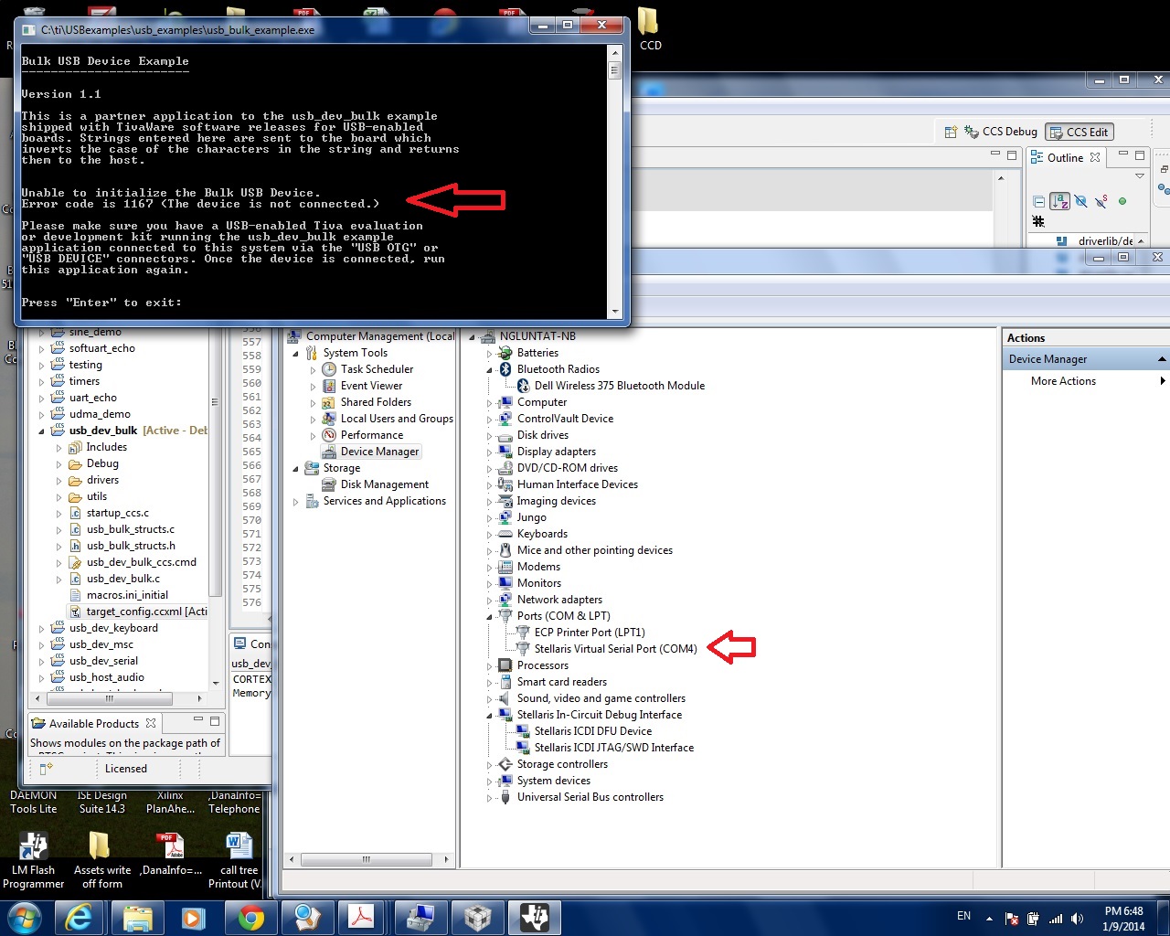1170x936 pixels.
Task: Click the Collapse All icon in Outline
Action: (x=1039, y=201)
